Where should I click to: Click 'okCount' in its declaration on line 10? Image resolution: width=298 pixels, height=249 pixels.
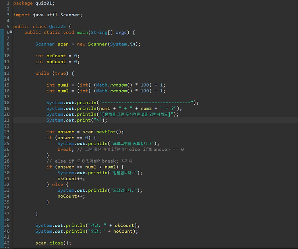[56, 56]
